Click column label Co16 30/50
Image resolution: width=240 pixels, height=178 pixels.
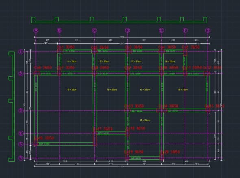click(x=44, y=138)
